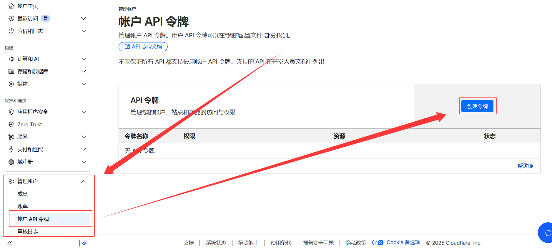
Task: Toggle the Cookie privacy choices switch
Action: (378, 243)
